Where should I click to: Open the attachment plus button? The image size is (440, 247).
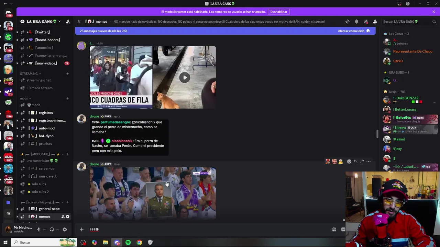[81, 229]
